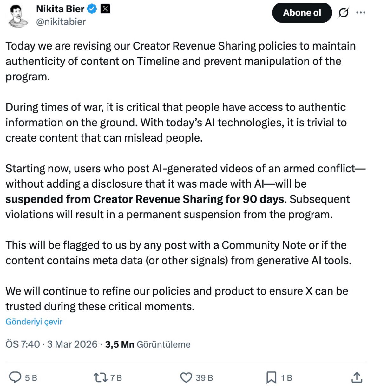Open the three-dot more options menu
The width and height of the screenshot is (374, 386).
pos(361,13)
